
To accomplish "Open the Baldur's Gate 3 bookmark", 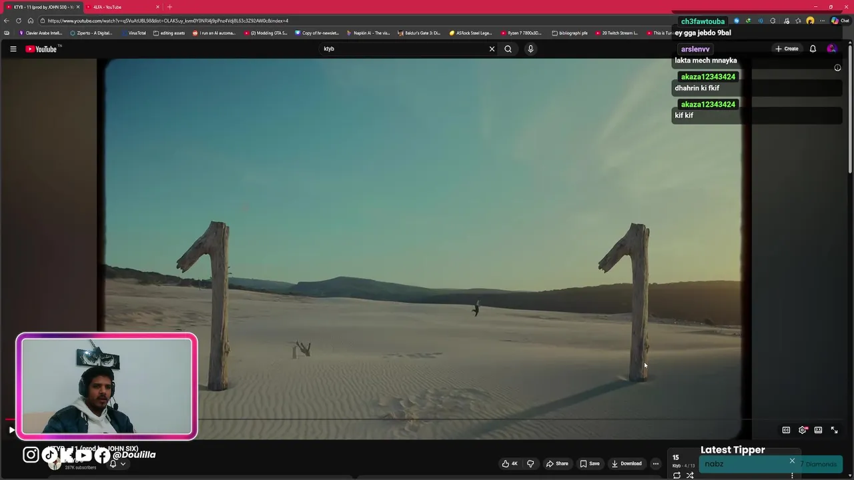I will click(x=420, y=33).
